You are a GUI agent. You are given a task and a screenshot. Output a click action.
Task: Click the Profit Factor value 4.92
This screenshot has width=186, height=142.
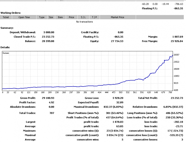click(x=51, y=102)
